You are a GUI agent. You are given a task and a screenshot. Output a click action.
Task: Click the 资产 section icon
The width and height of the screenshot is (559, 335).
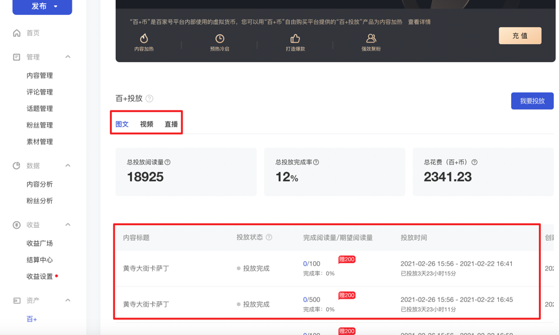(x=17, y=301)
